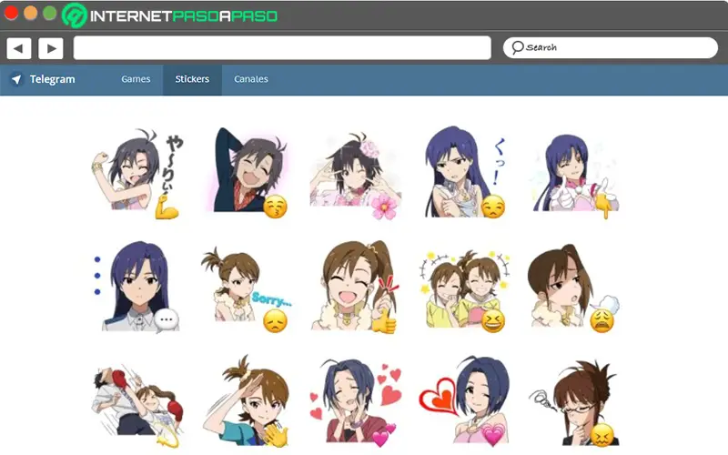Viewport: 728px width, 455px height.
Task: Select the big red heart winking sticker
Action: tap(464, 400)
